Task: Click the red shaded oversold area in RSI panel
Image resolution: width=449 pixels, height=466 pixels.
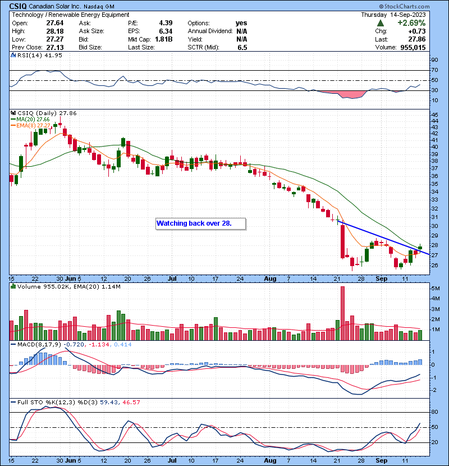Action: (354, 94)
